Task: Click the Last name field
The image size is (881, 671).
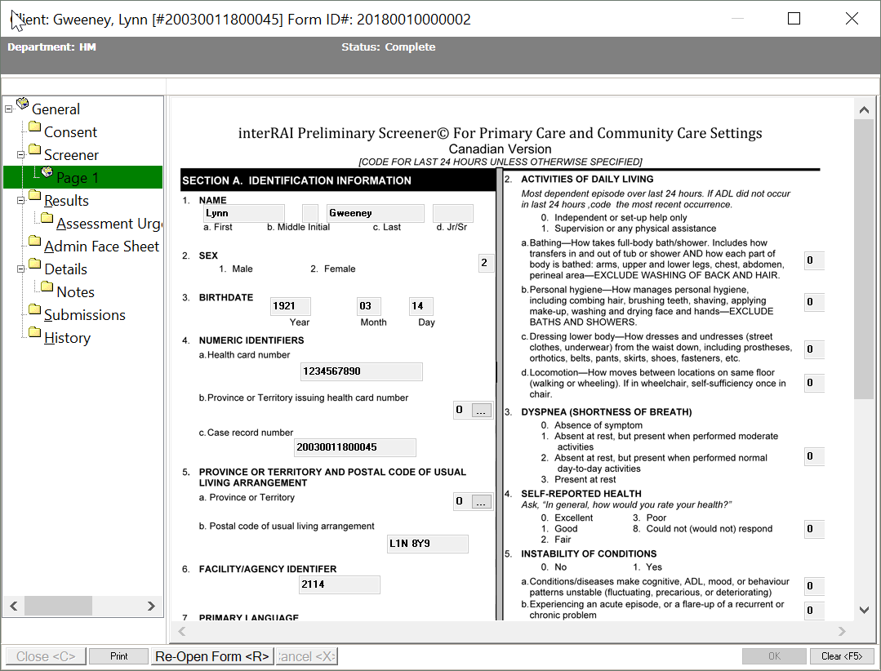Action: point(376,213)
